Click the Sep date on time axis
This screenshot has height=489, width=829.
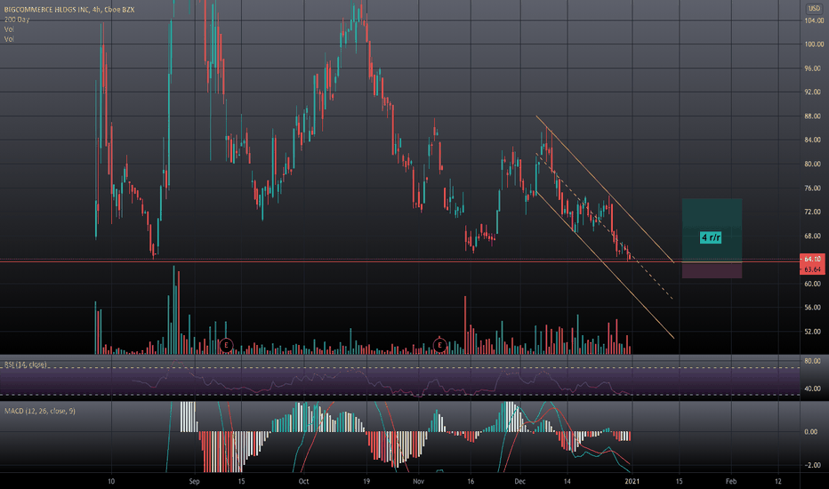click(x=194, y=482)
